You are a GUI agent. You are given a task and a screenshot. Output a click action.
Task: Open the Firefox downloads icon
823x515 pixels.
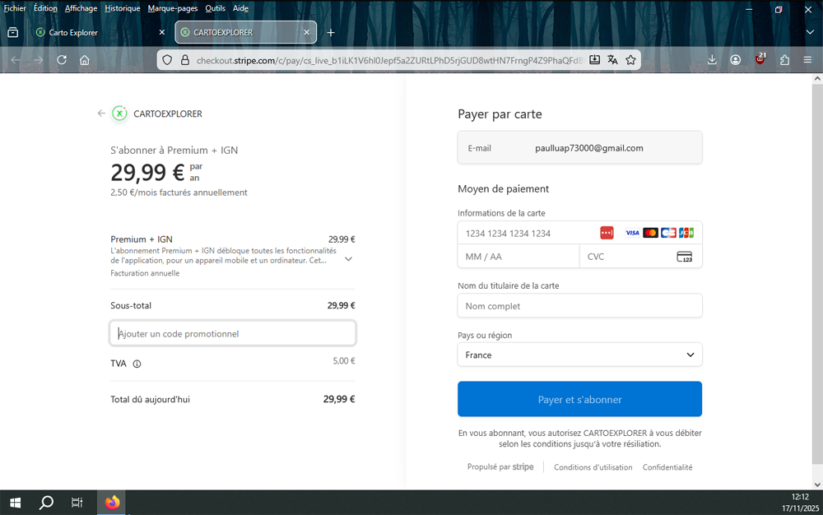[712, 60]
